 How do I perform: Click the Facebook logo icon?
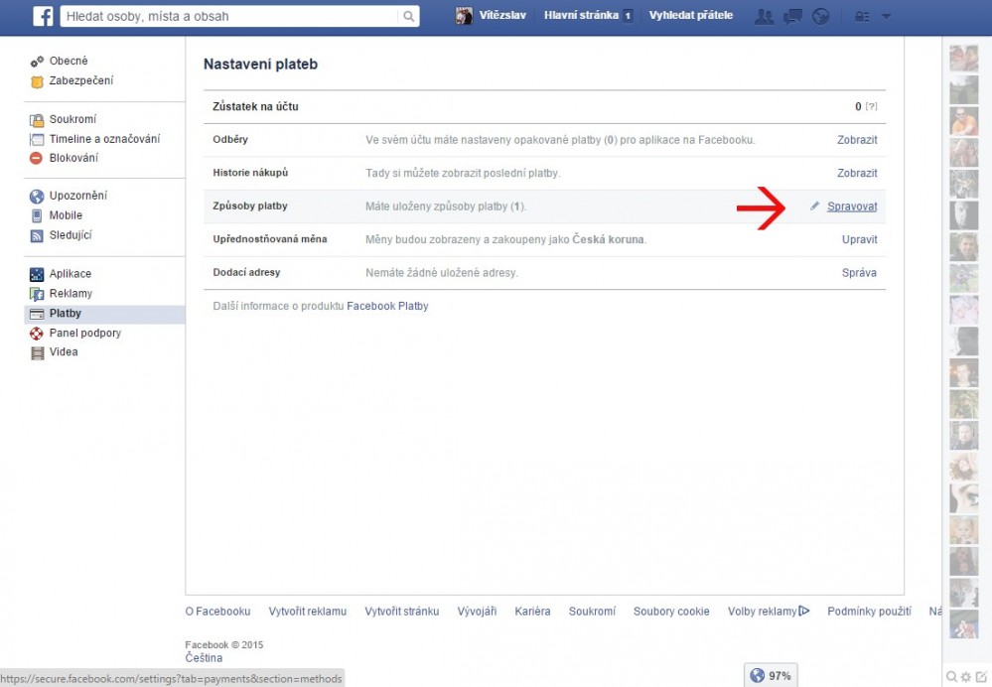coord(43,16)
